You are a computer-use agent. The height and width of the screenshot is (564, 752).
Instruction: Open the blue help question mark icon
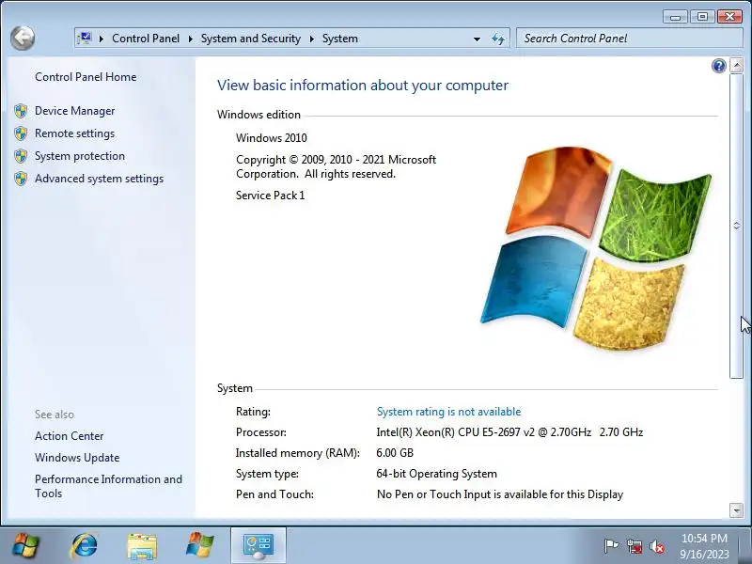pos(718,66)
